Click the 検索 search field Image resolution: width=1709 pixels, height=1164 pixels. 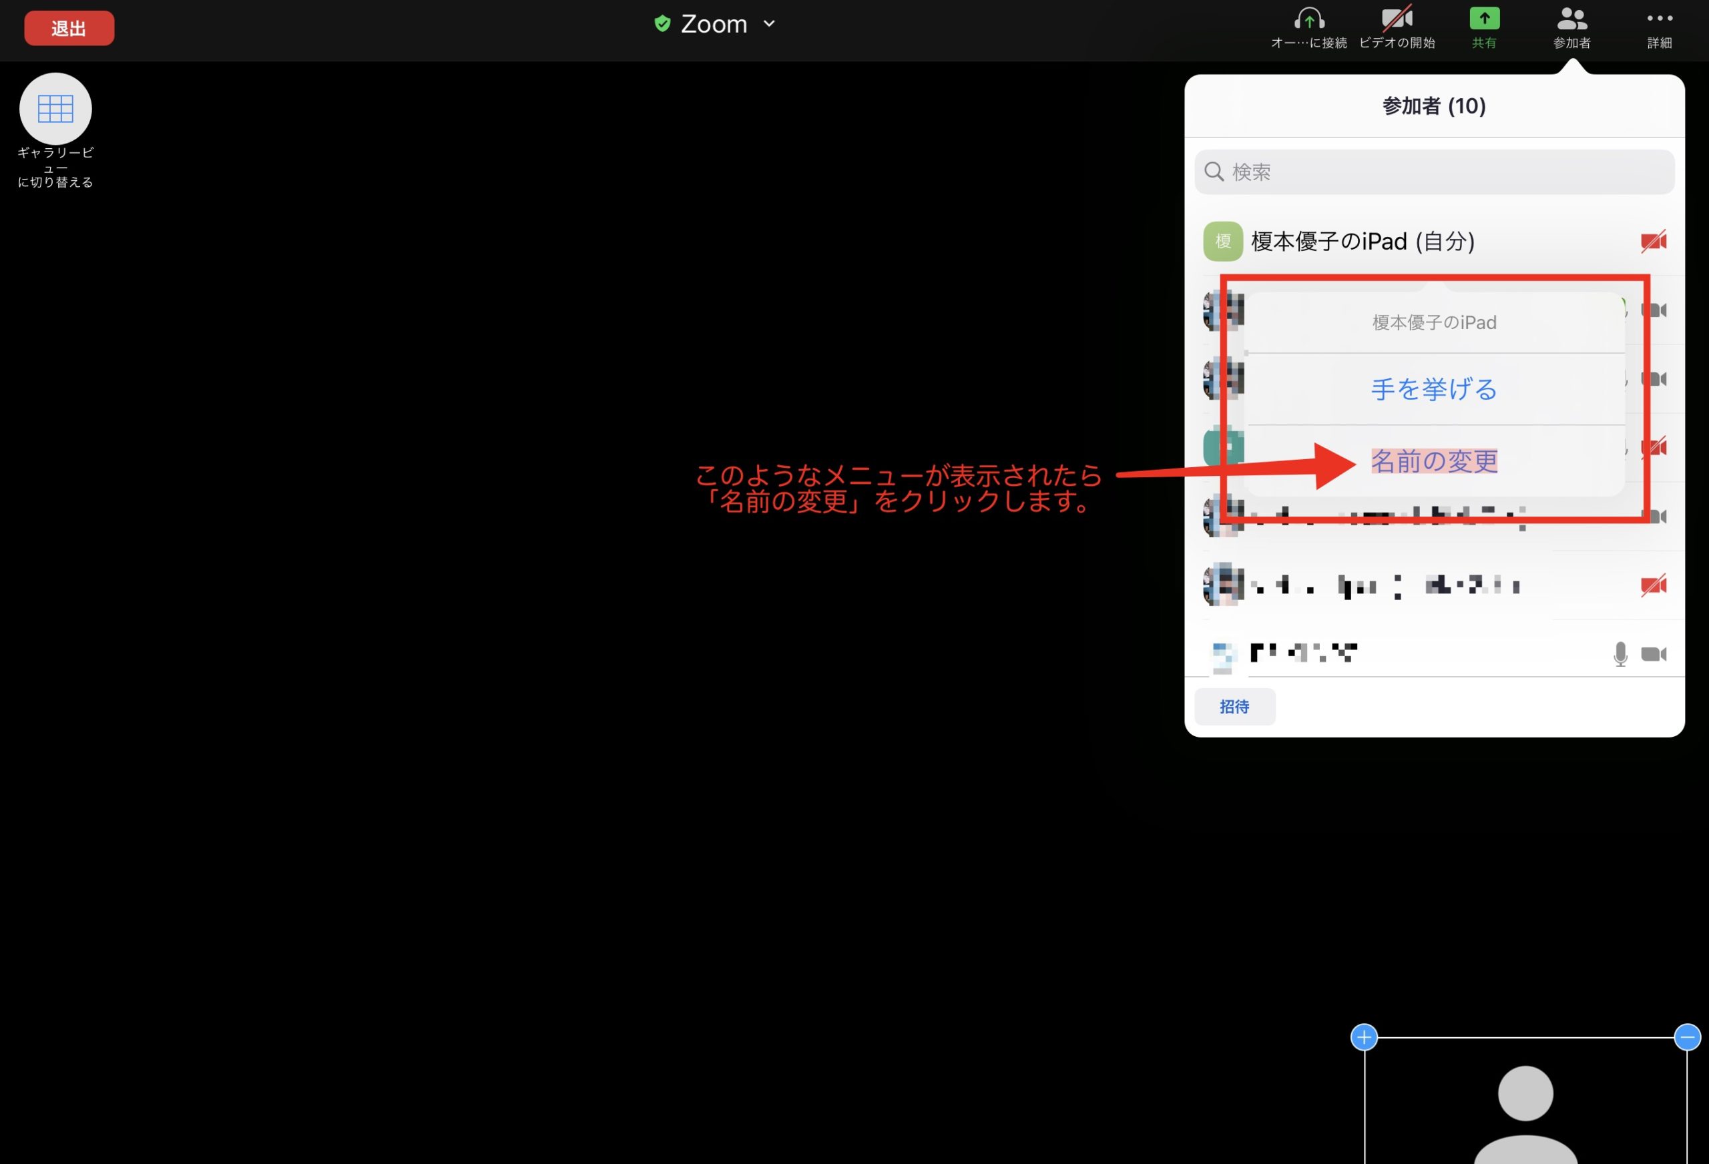(x=1434, y=172)
